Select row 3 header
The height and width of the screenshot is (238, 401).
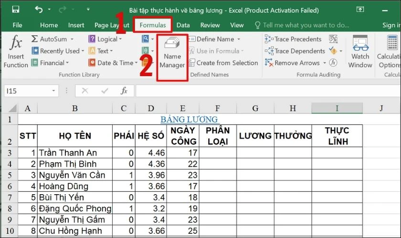coord(10,153)
